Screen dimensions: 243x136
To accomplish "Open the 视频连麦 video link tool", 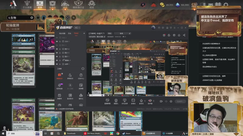I will click(x=60, y=86).
